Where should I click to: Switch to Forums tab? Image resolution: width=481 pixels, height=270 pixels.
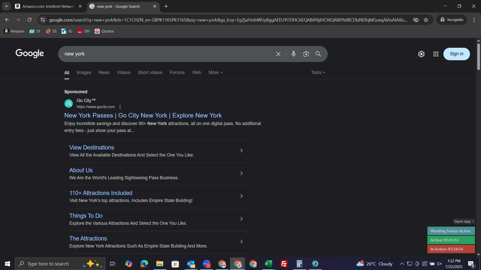point(177,72)
